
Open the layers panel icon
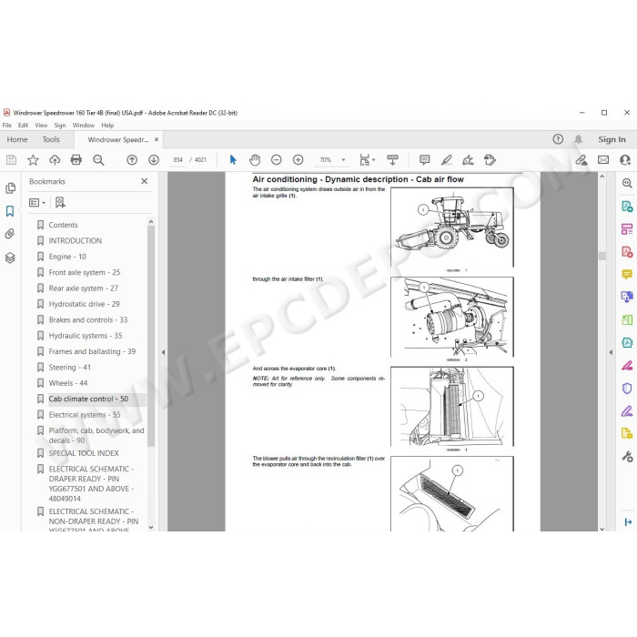(10, 258)
